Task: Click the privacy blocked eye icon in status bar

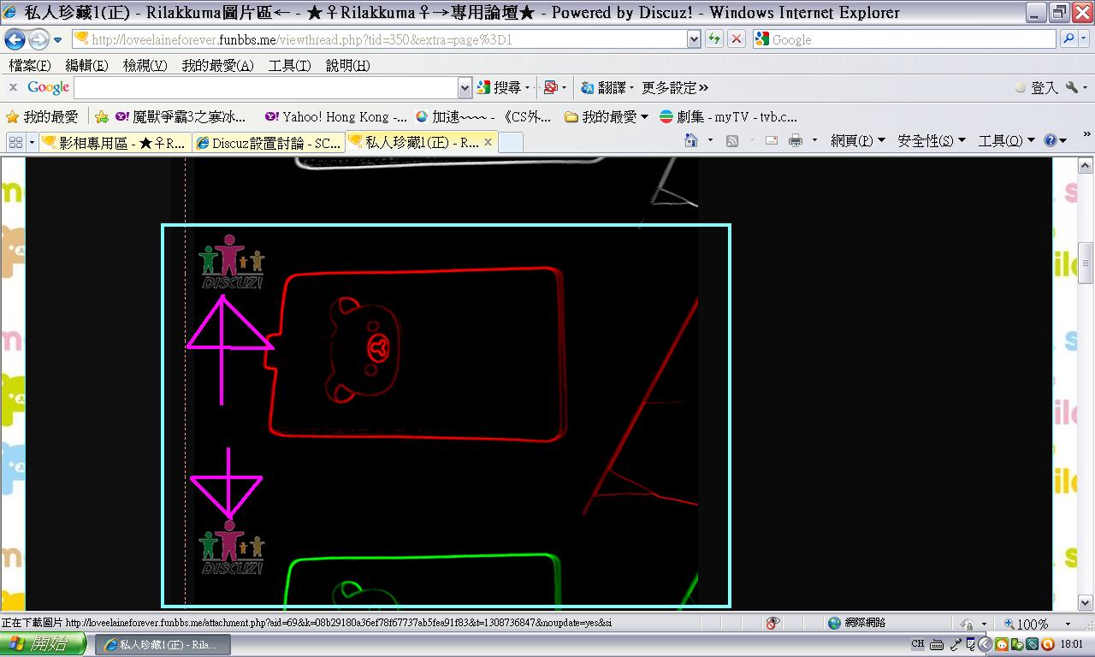Action: pyautogui.click(x=772, y=624)
